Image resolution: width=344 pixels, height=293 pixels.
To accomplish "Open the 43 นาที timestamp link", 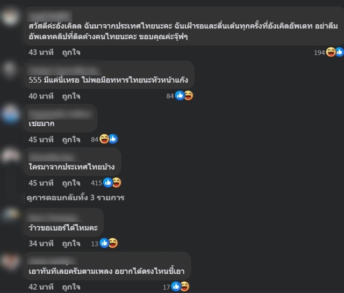I will click(x=41, y=52).
